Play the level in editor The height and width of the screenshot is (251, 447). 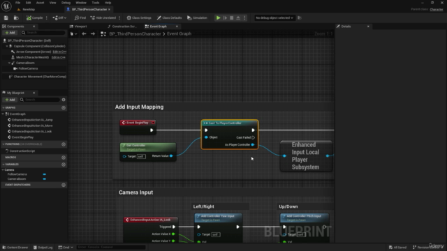pyautogui.click(x=218, y=18)
